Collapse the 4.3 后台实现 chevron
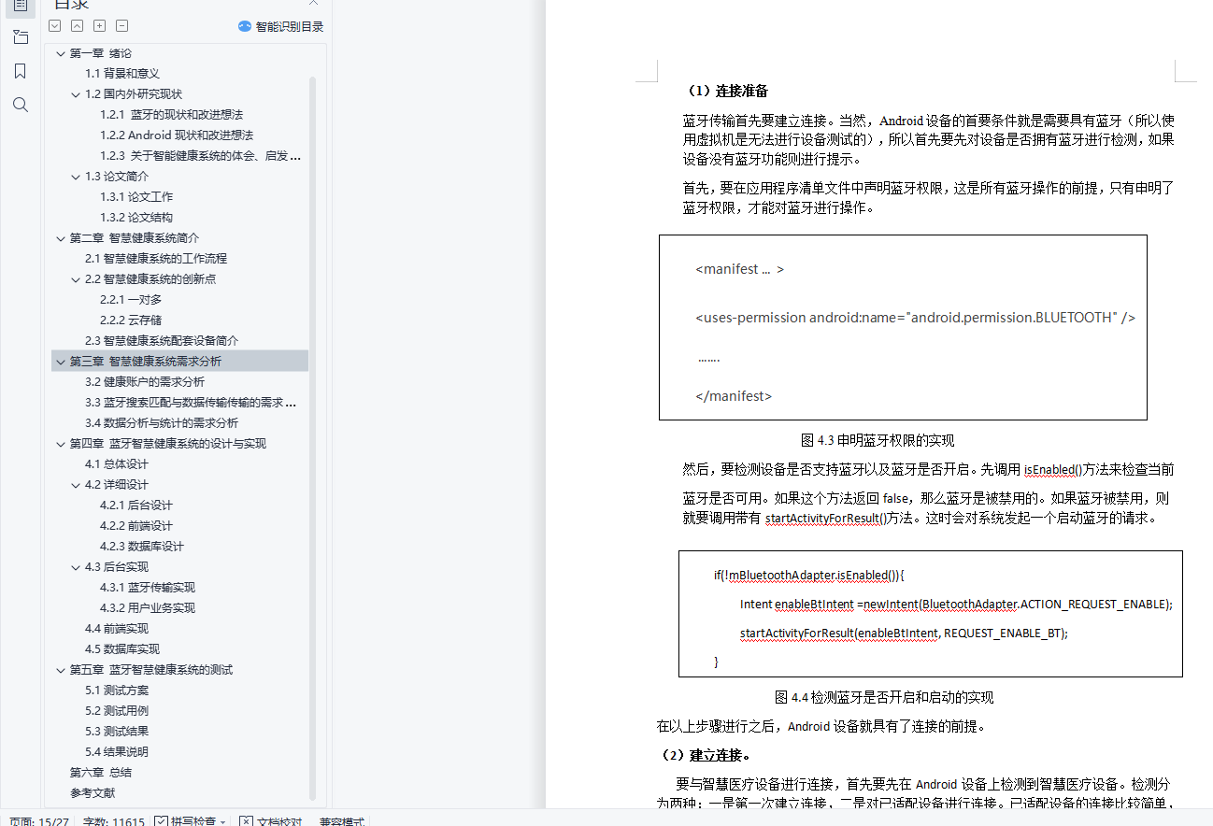This screenshot has width=1213, height=826. (x=76, y=567)
